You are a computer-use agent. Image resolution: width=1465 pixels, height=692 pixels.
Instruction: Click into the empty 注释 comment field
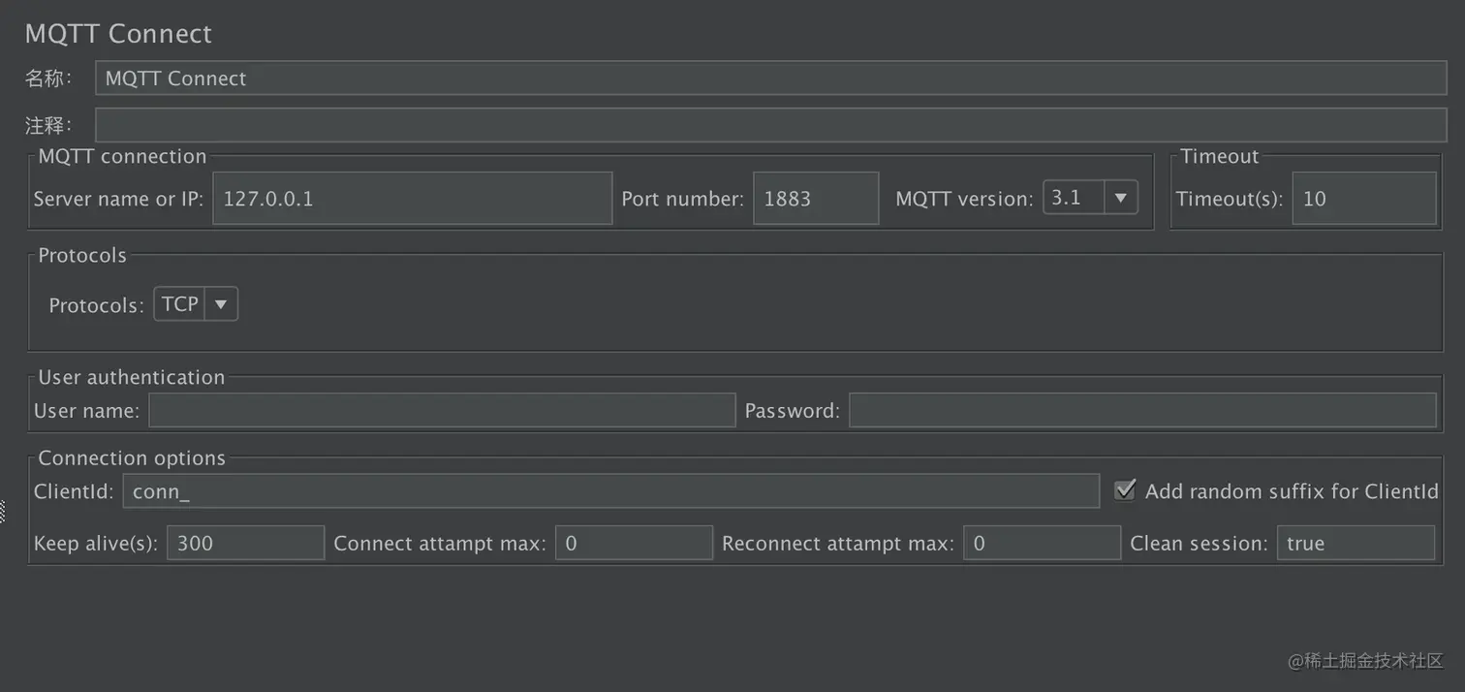click(x=770, y=124)
